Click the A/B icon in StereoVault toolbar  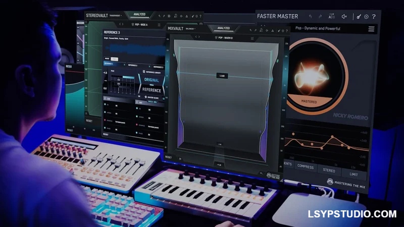point(176,16)
